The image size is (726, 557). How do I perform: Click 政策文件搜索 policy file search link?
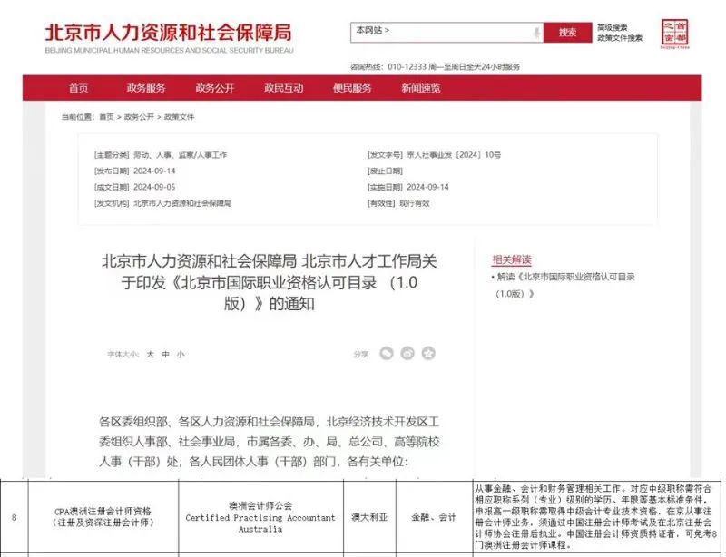pyautogui.click(x=620, y=38)
